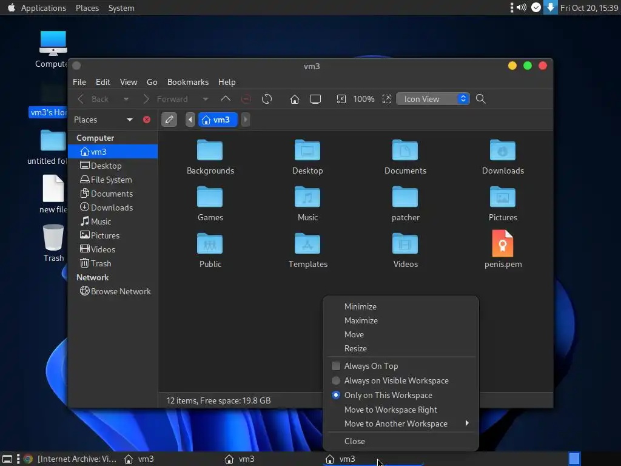The image size is (621, 466).
Task: Toggle text location entry pencil button
Action: (169, 120)
